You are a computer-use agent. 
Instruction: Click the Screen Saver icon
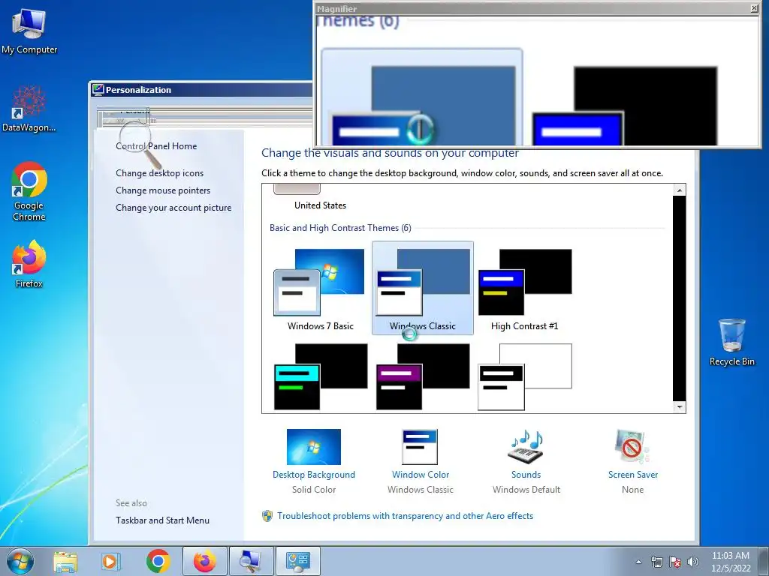tap(632, 447)
